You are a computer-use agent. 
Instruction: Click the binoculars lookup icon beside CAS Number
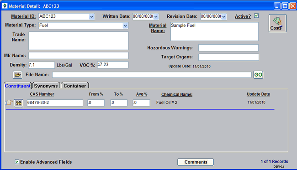pyautogui.click(x=19, y=103)
